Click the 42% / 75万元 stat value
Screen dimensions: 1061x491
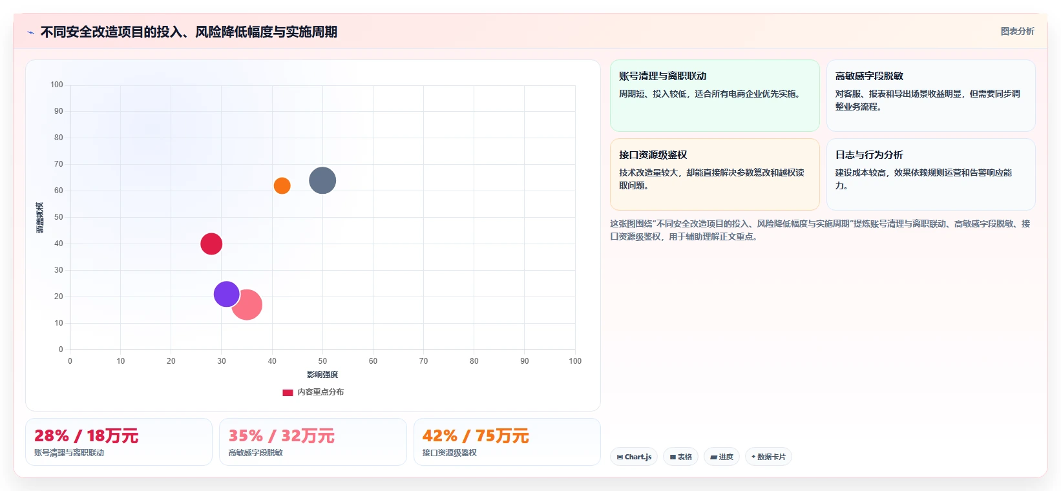(x=476, y=436)
